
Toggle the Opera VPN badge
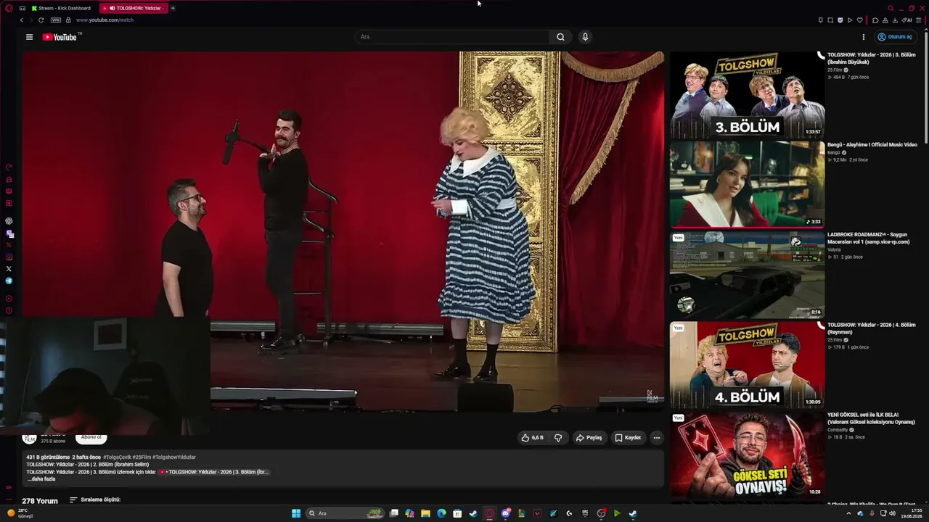click(56, 20)
